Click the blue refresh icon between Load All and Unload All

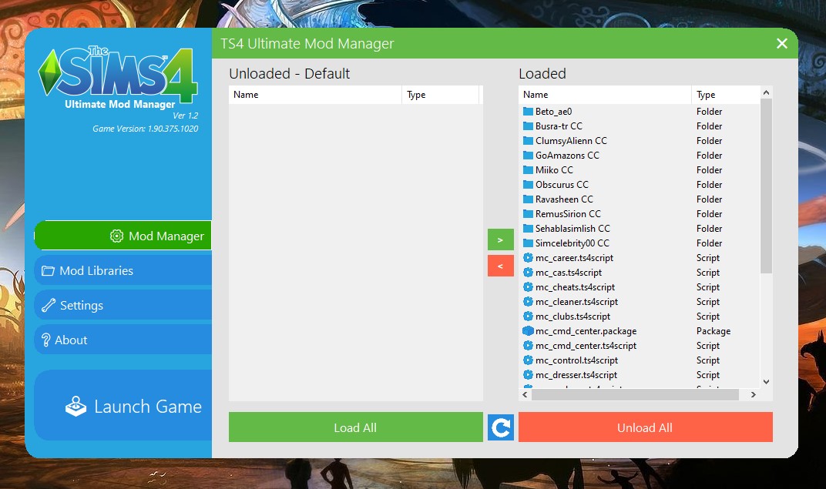click(x=500, y=427)
